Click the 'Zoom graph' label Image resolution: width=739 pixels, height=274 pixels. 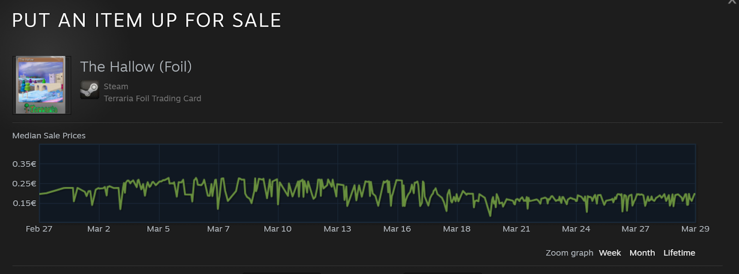pos(569,253)
